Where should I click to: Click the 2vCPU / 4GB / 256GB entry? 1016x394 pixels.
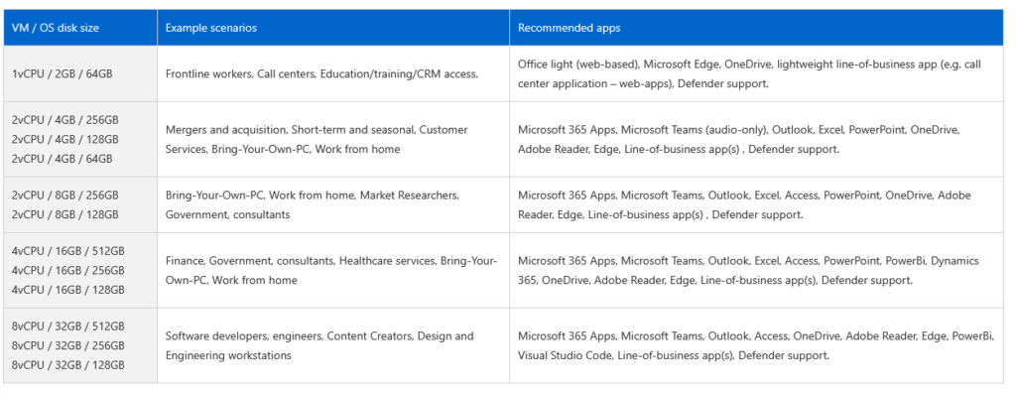(64, 120)
